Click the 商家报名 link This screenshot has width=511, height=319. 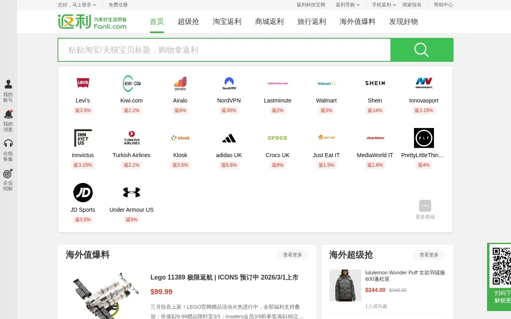coord(412,5)
